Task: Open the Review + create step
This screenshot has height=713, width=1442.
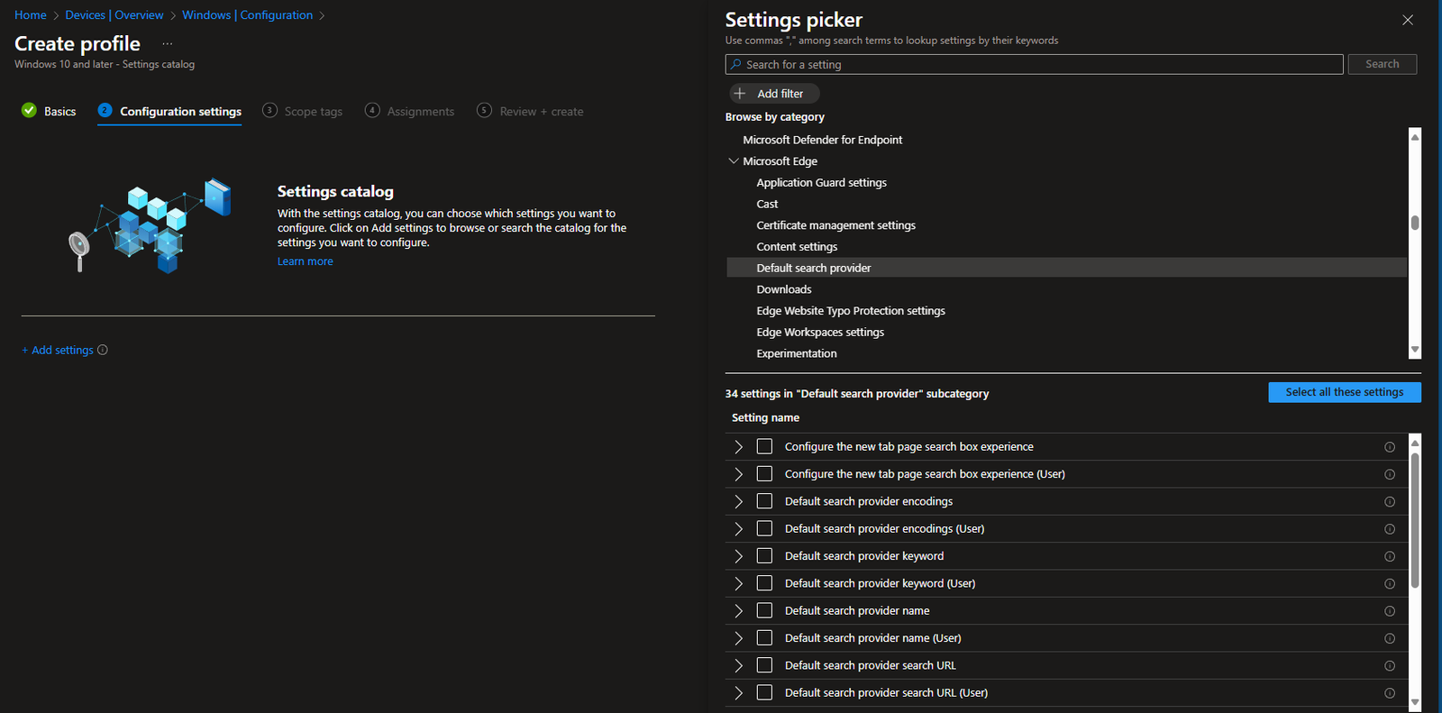Action: click(531, 111)
